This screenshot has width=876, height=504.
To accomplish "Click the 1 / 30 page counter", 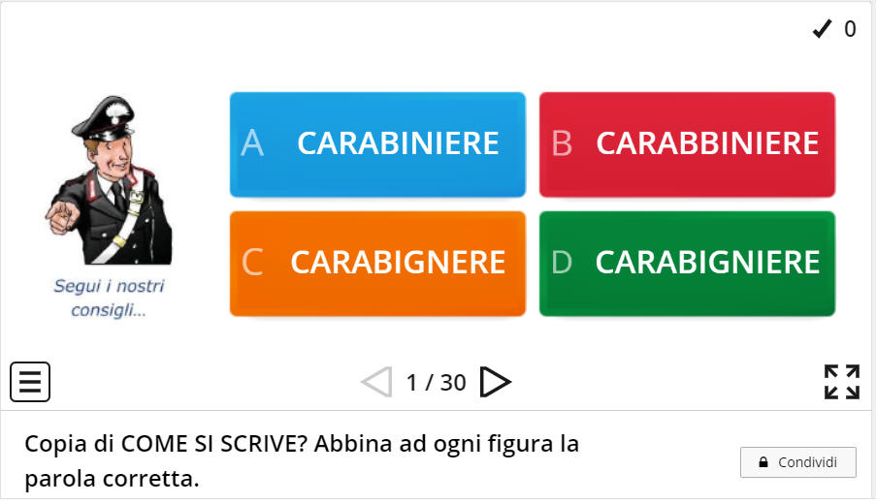I will click(x=436, y=383).
